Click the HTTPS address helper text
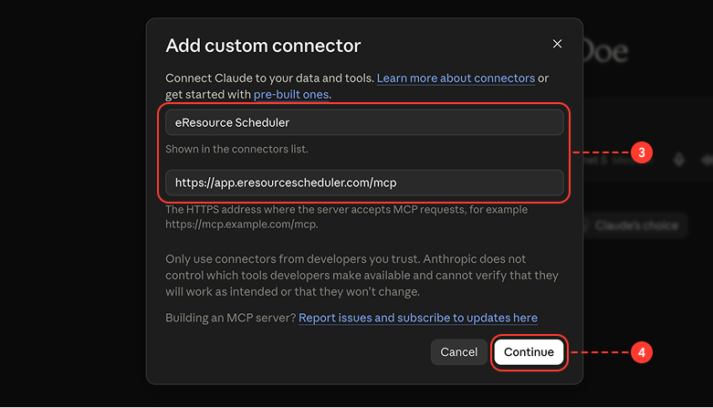 pos(347,217)
